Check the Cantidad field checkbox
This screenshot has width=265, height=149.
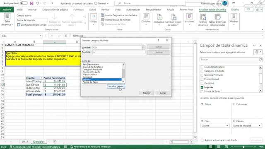(x=202, y=83)
